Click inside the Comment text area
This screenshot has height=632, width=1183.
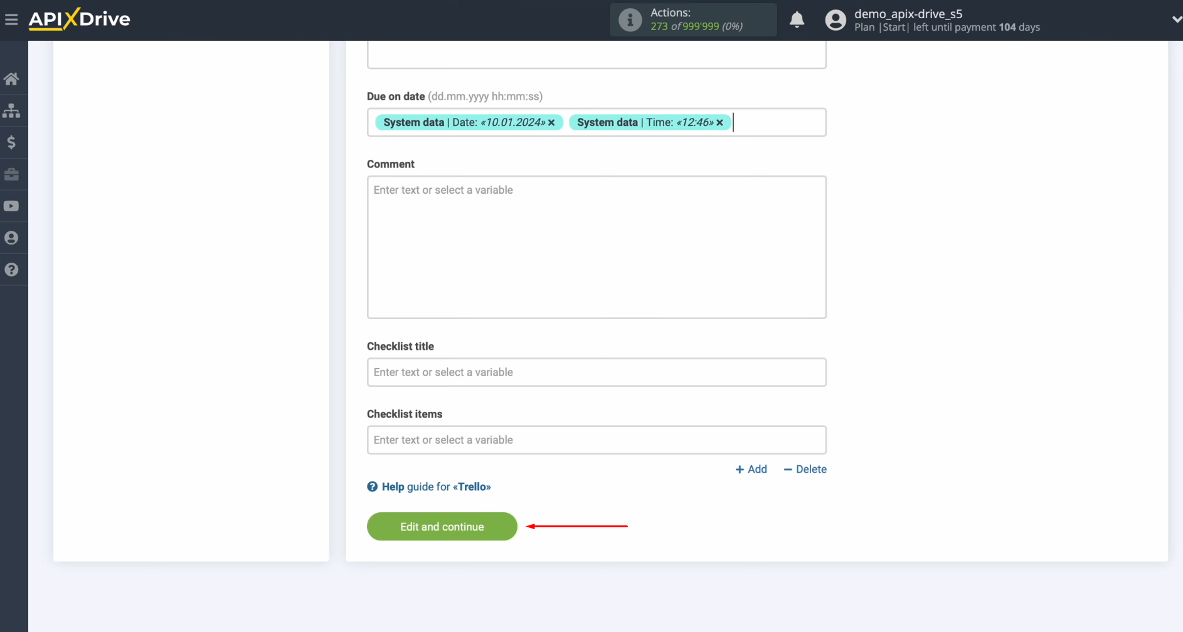pos(596,247)
